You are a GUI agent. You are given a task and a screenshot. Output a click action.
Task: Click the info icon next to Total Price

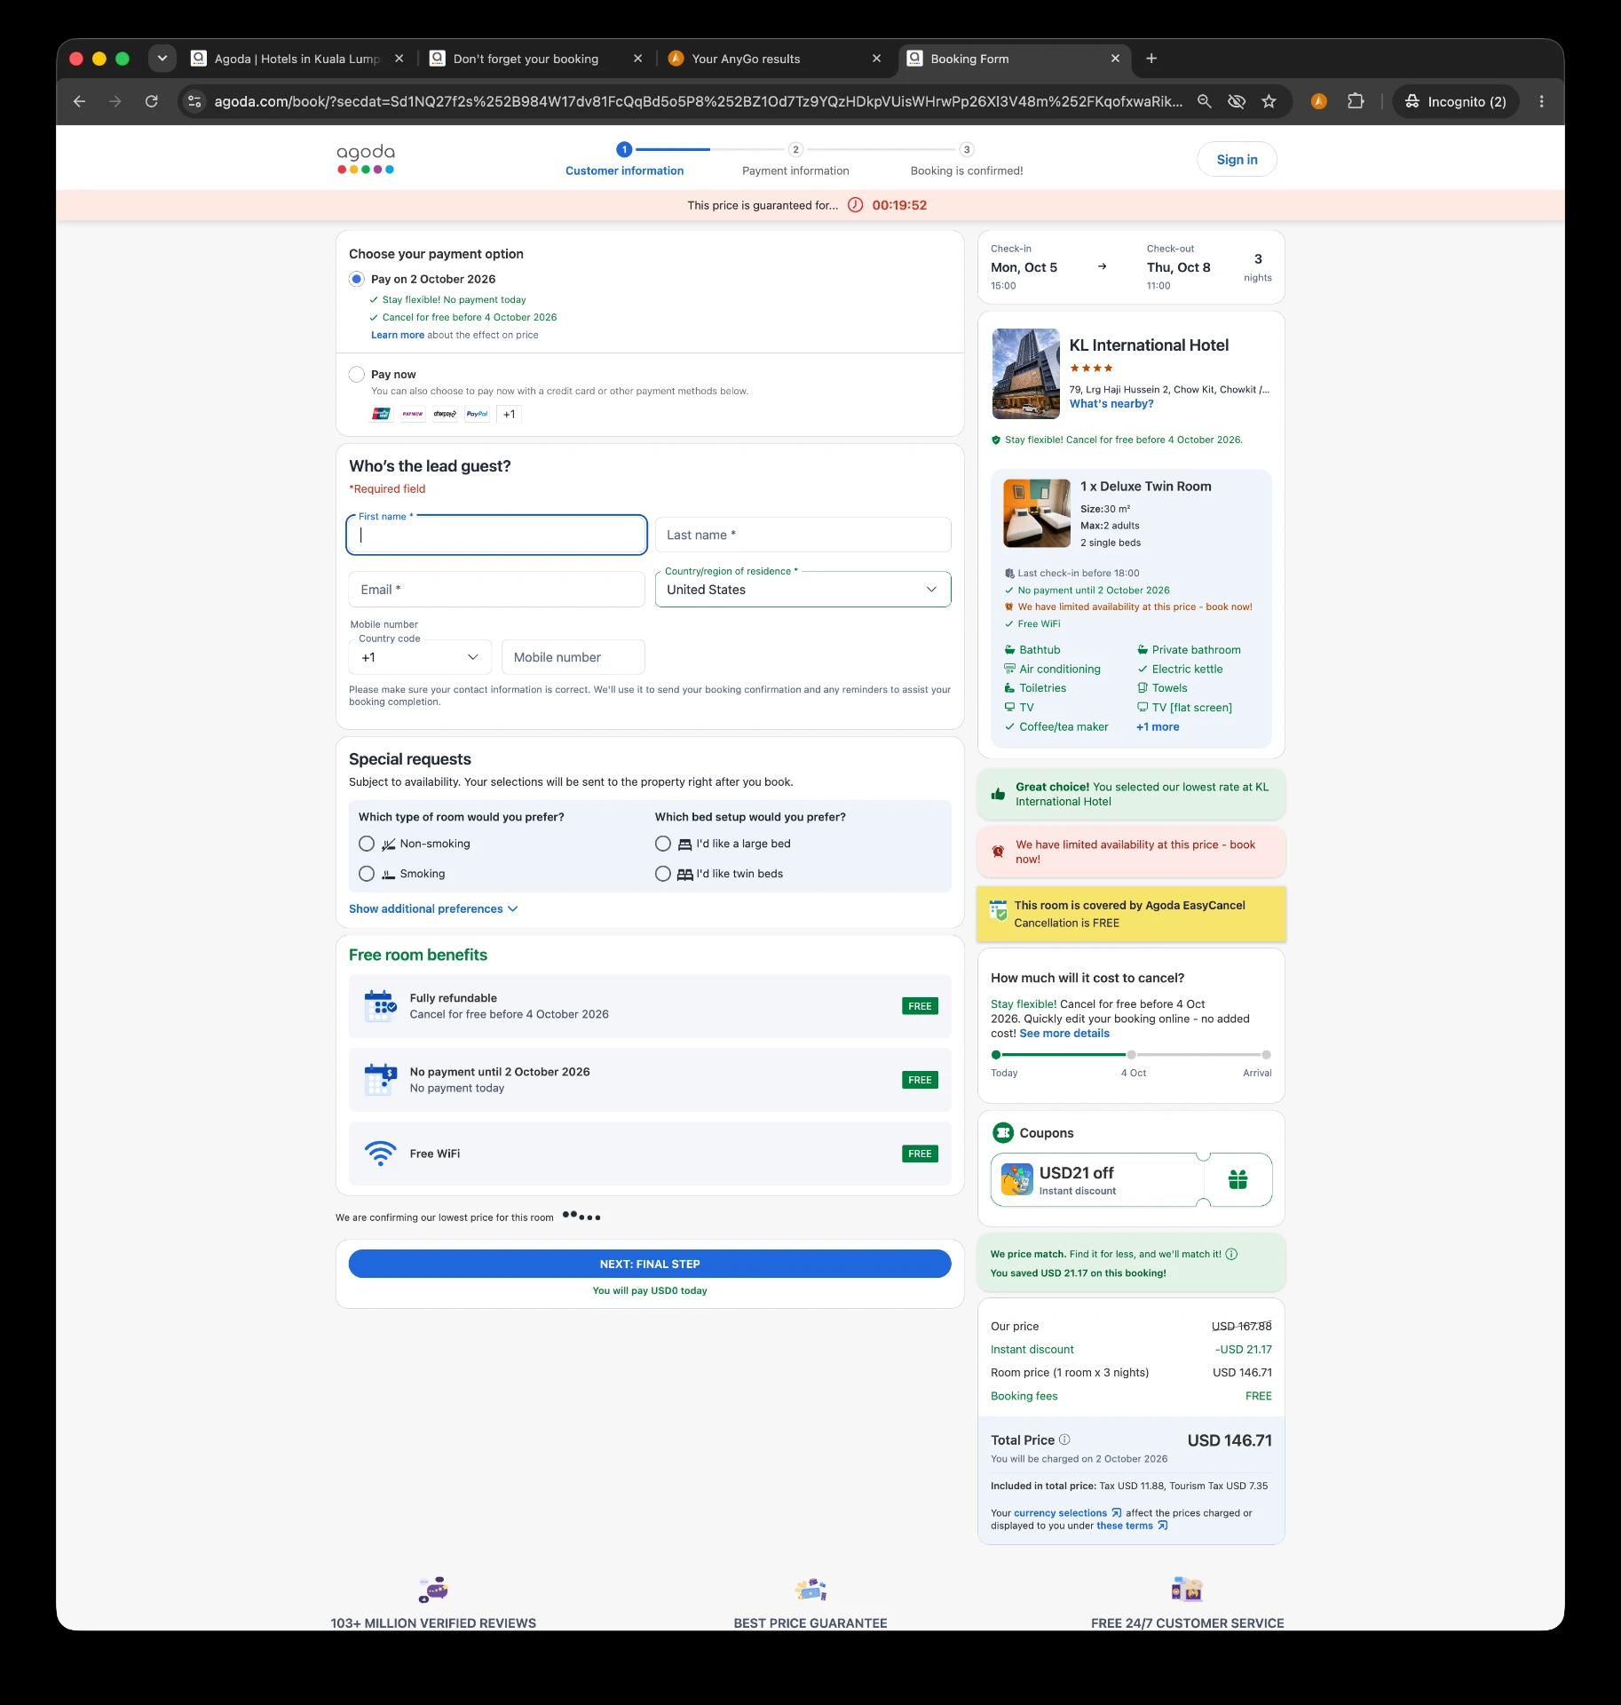[x=1064, y=1439]
